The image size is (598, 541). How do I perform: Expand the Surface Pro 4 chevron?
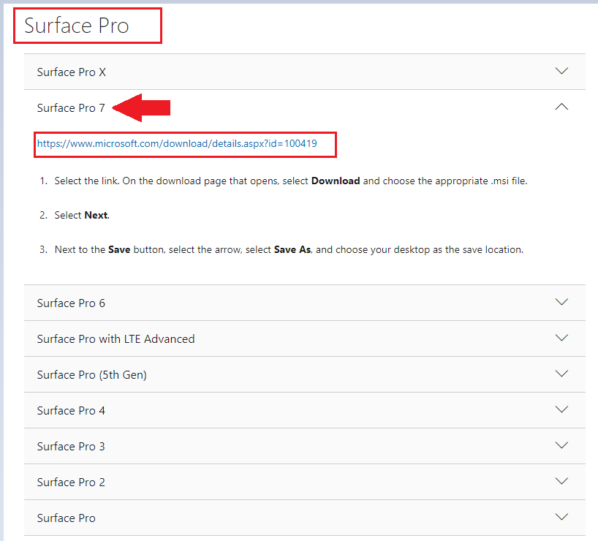[561, 409]
